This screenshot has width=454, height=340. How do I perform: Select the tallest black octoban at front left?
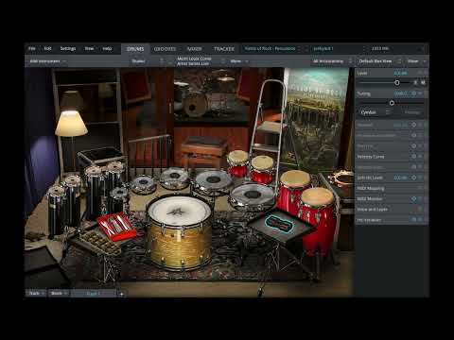click(58, 211)
